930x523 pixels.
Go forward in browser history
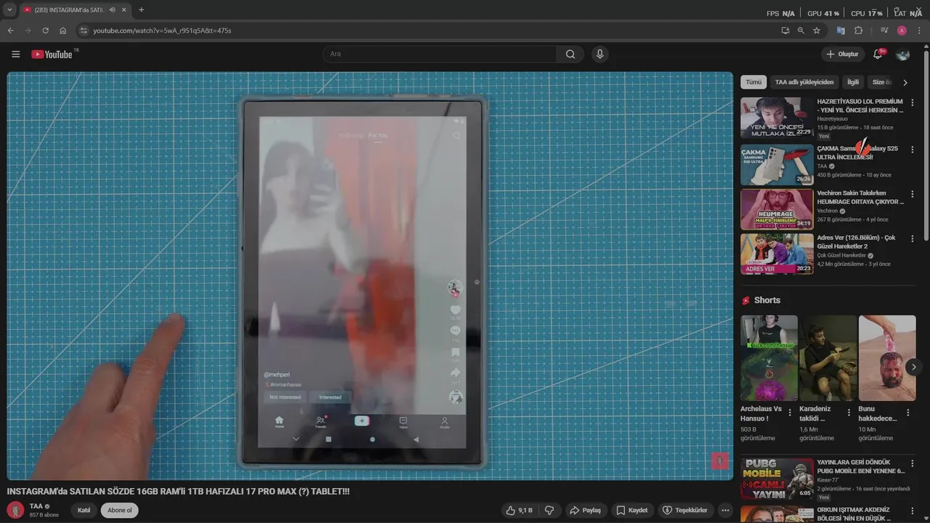tap(28, 31)
